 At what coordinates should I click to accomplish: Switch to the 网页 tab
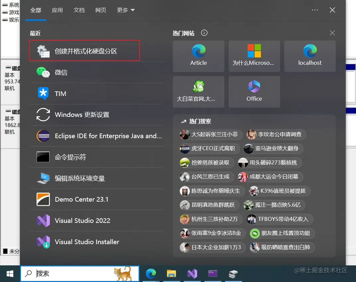point(101,10)
